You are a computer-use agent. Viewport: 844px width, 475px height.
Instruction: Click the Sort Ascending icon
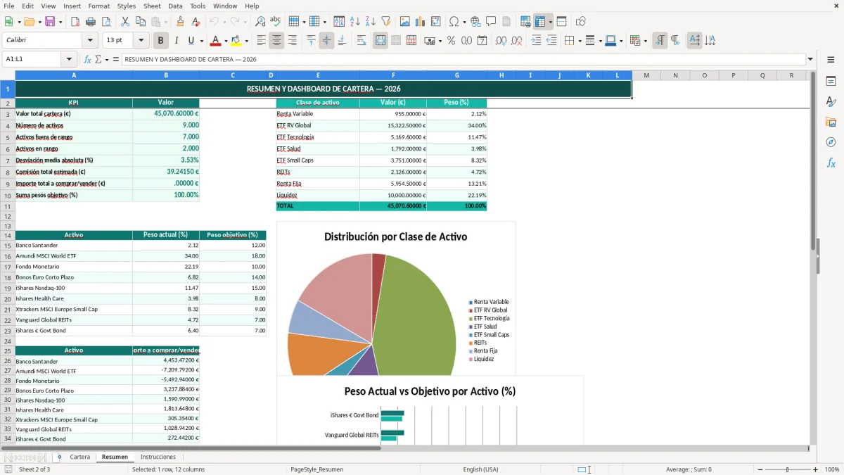click(x=355, y=22)
